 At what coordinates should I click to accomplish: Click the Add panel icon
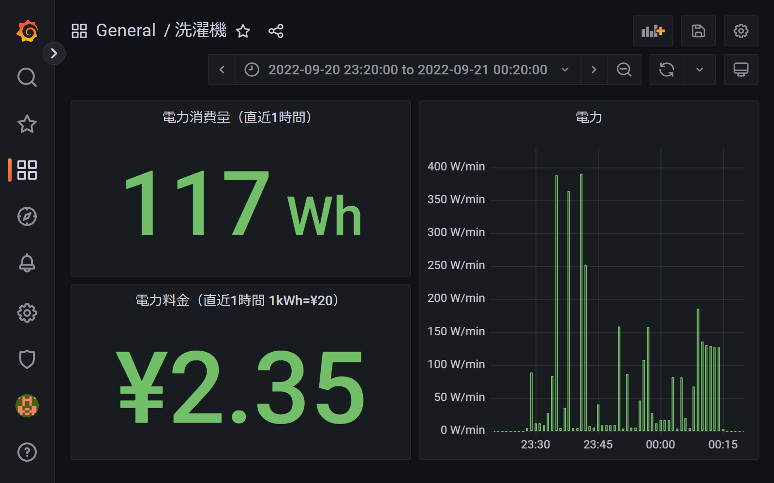click(653, 31)
